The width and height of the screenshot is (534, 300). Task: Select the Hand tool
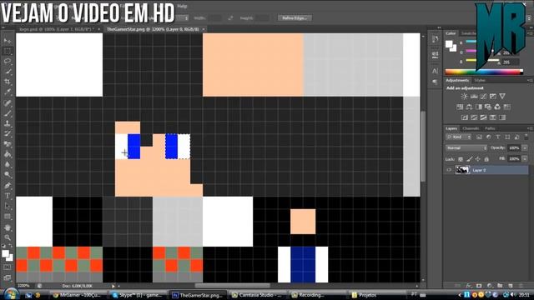(8, 227)
